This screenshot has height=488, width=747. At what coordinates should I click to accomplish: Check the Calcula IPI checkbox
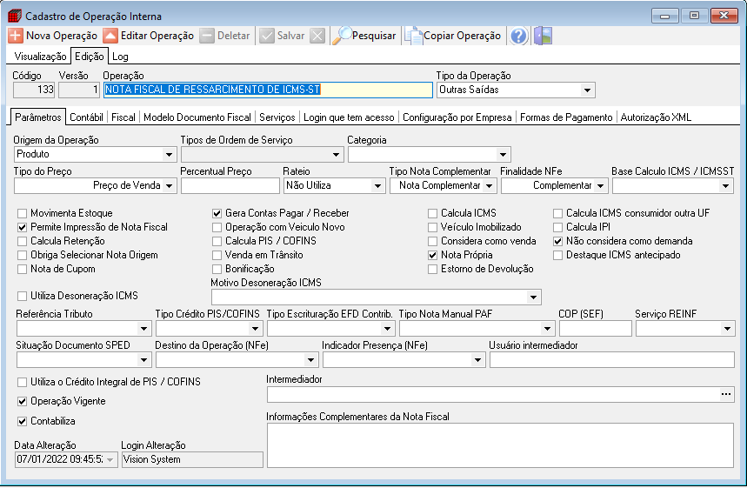(x=558, y=227)
